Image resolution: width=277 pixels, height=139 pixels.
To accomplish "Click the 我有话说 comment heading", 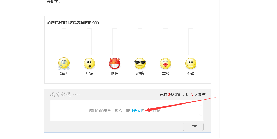I will [66, 94].
